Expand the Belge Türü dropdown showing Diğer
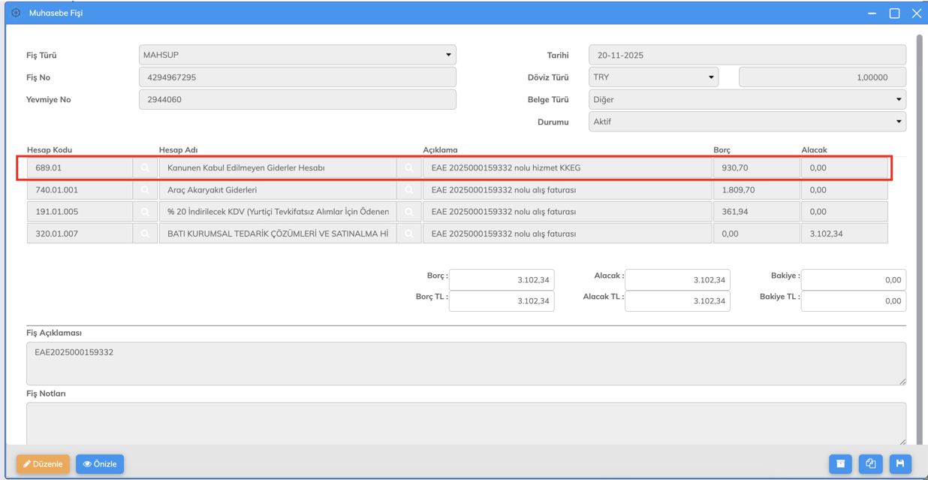 [747, 99]
